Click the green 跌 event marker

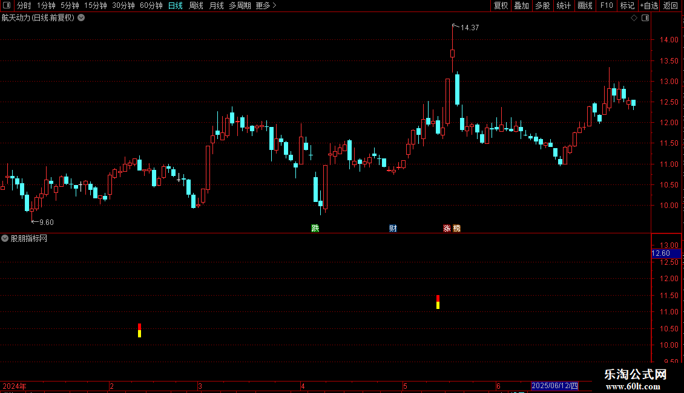(x=315, y=229)
